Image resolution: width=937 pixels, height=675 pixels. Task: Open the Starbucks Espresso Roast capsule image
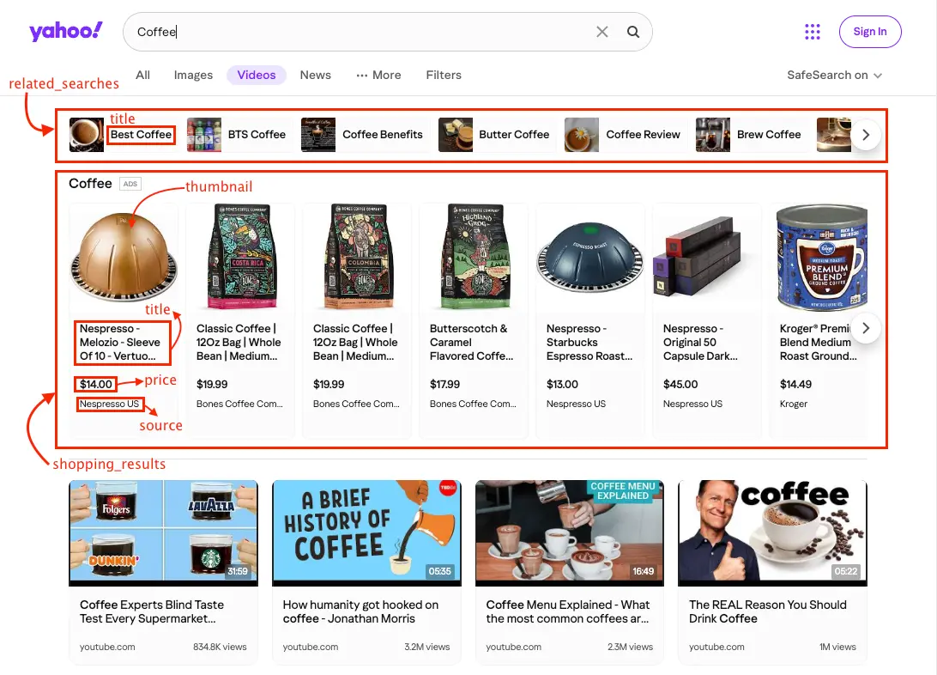(x=590, y=257)
